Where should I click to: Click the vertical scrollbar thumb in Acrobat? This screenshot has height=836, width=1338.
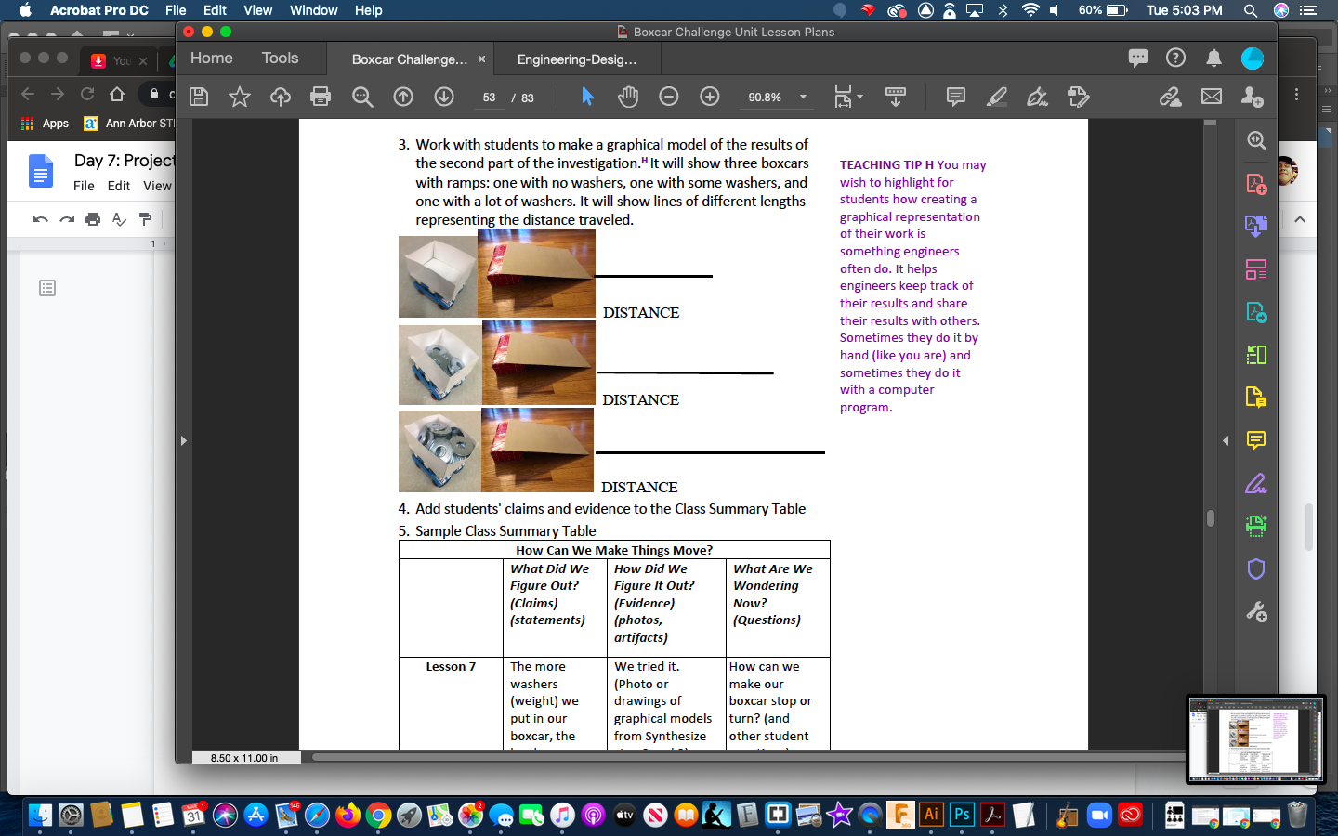click(1211, 518)
